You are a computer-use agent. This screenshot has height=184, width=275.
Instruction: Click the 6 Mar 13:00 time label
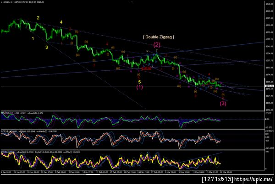pyautogui.click(x=184, y=172)
